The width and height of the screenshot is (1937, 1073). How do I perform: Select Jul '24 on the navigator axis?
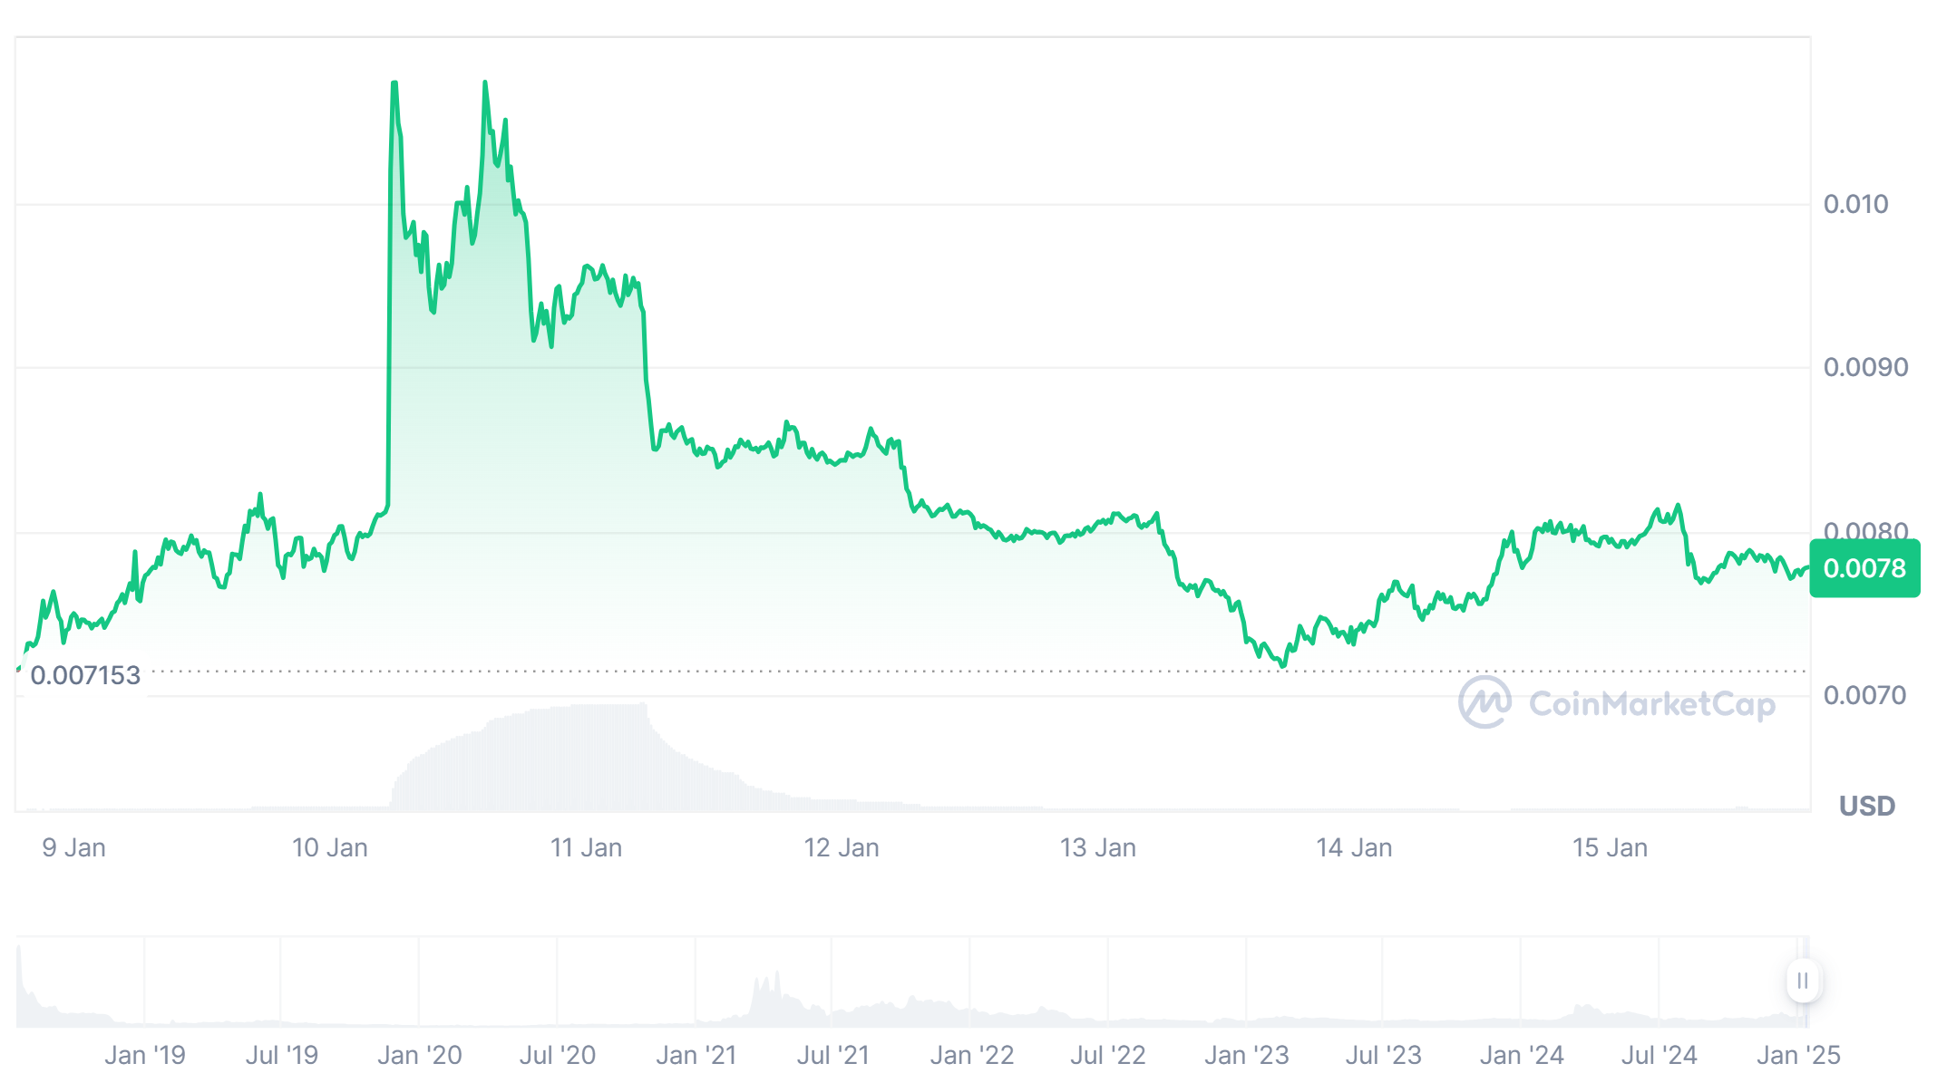[1659, 1055]
